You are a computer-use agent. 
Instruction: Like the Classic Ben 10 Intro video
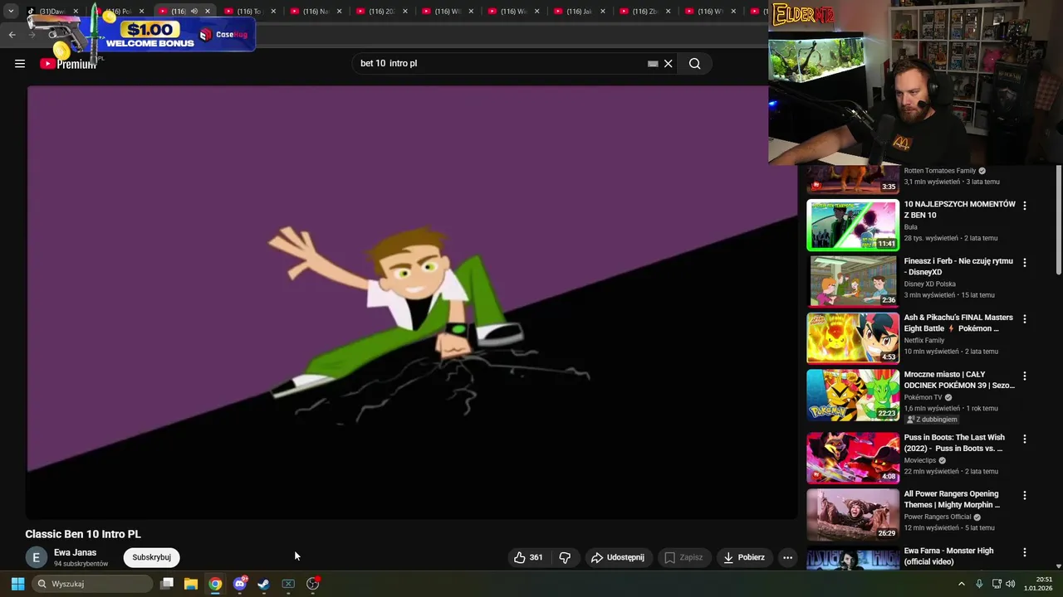[528, 557]
